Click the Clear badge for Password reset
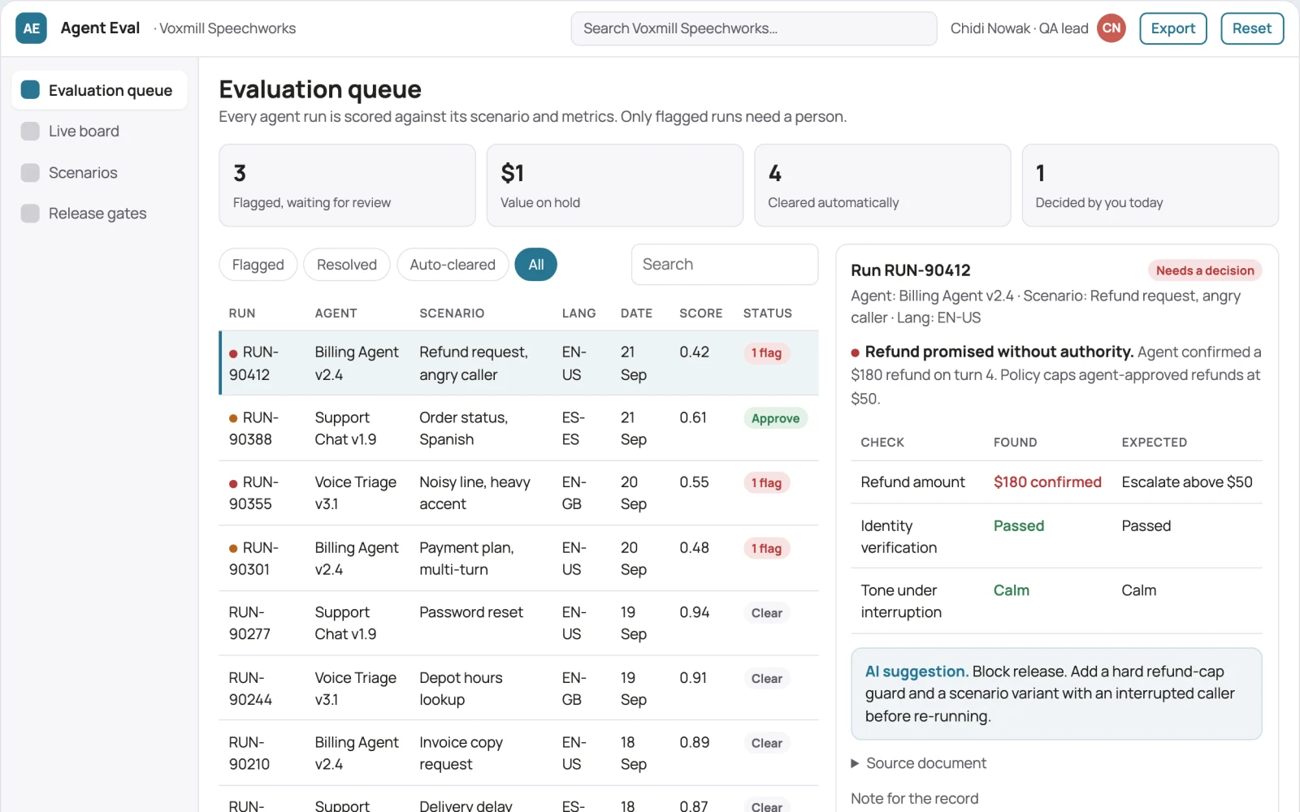This screenshot has height=812, width=1300. pyautogui.click(x=767, y=613)
